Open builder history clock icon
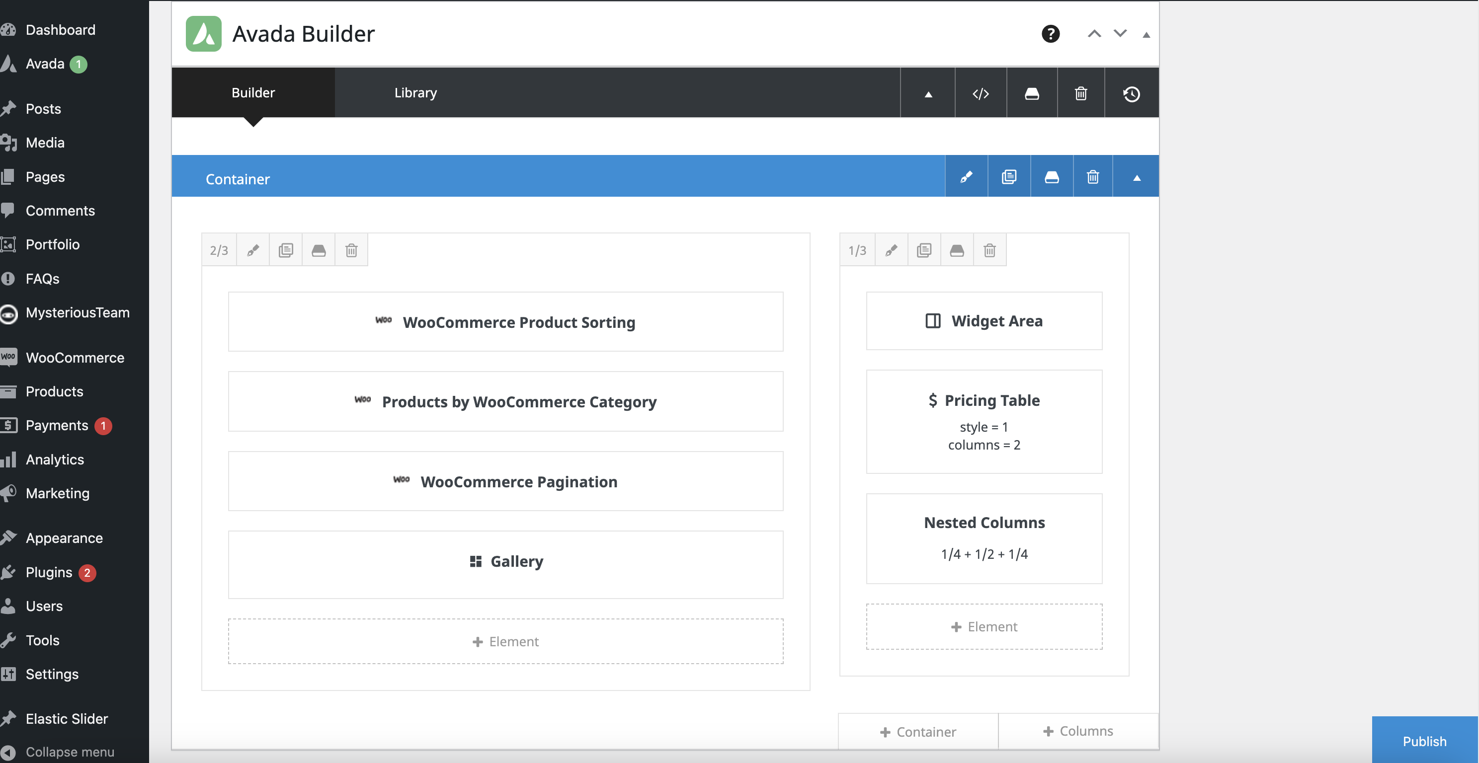Screen dimensions: 1479x763 pos(1131,93)
